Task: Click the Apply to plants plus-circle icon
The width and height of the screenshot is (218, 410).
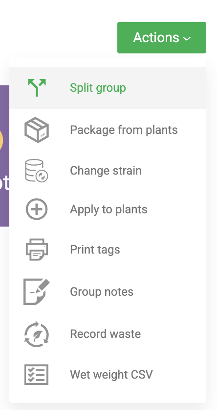Action: [x=37, y=209]
